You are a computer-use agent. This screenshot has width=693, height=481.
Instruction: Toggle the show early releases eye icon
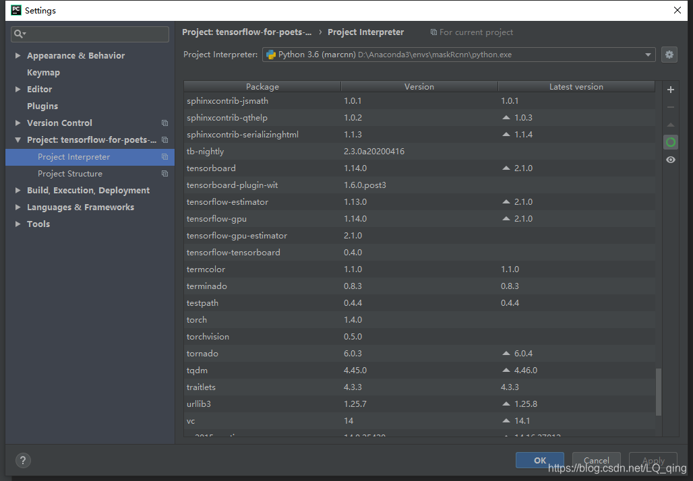point(671,160)
